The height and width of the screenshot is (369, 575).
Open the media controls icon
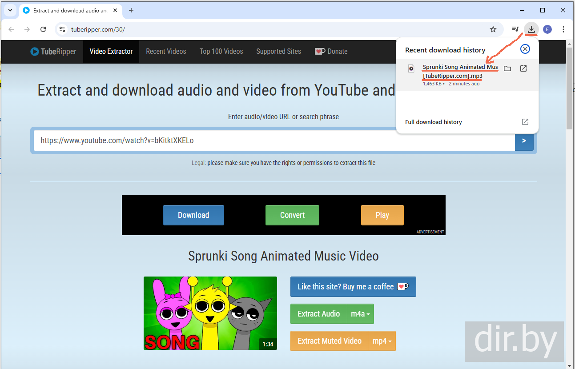click(515, 29)
